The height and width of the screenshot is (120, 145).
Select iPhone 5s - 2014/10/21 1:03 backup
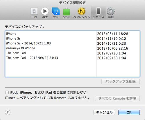pos(72,43)
